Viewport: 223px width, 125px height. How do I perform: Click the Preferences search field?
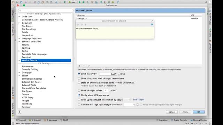pyautogui.click(x=46, y=10)
